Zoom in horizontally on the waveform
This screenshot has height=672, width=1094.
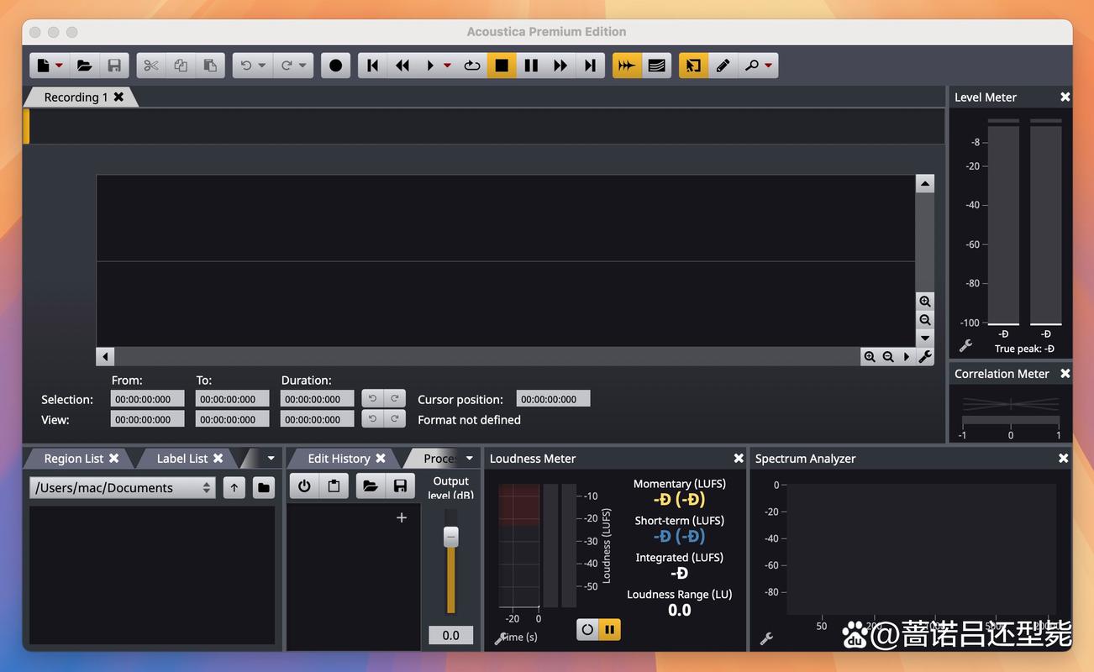click(x=870, y=357)
